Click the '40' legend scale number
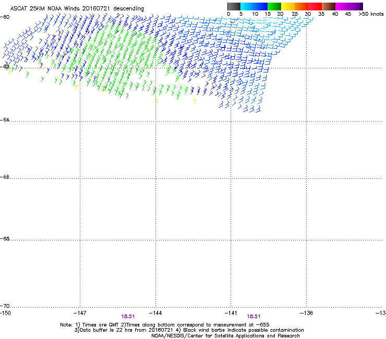The height and width of the screenshot is (339, 386). (x=335, y=14)
